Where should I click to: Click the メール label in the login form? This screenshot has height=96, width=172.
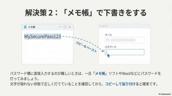[108, 35]
